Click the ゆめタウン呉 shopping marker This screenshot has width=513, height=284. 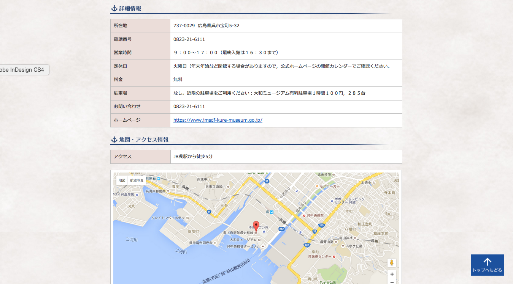[264, 231]
